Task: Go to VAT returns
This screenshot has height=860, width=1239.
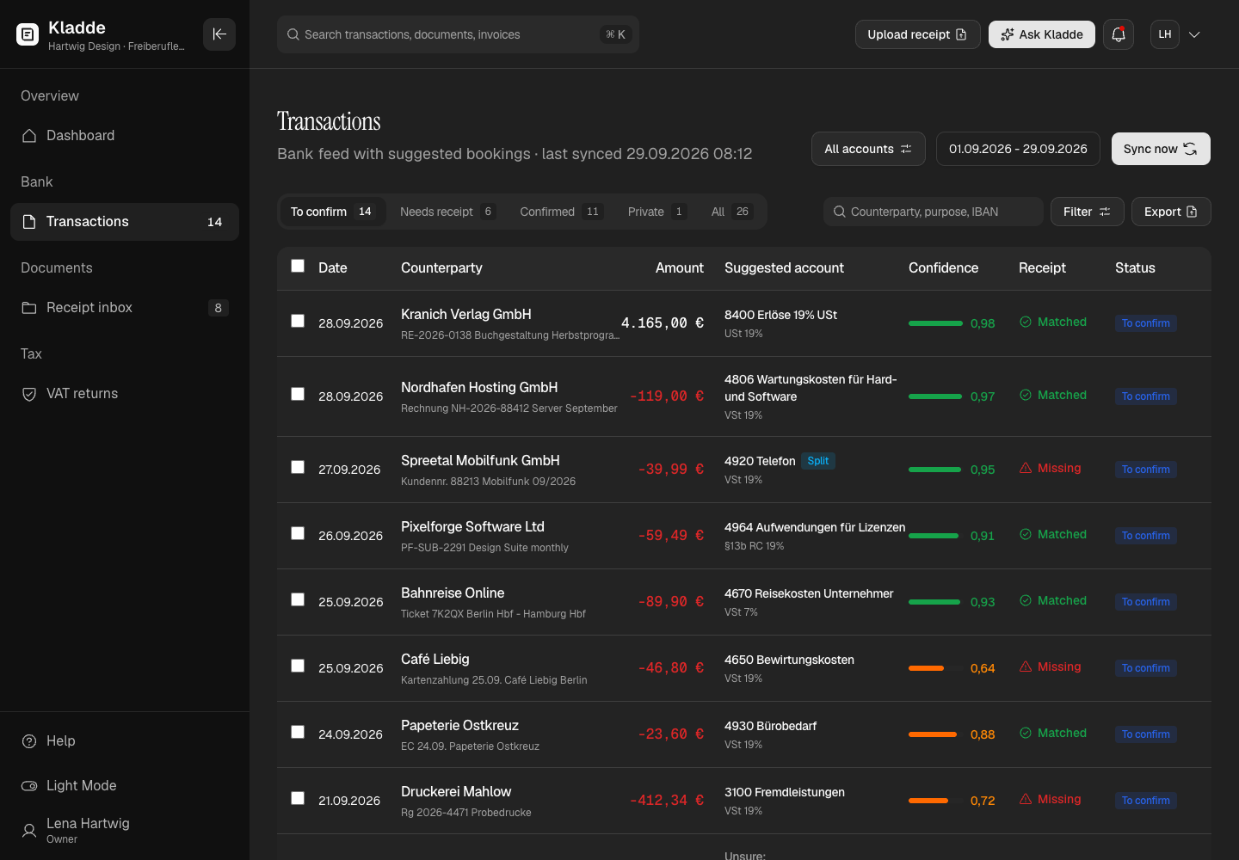Action: [x=125, y=394]
